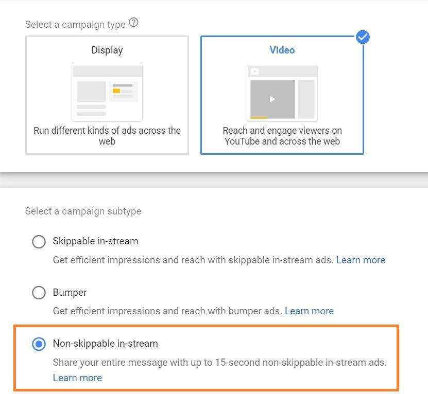Open Learn more link under non-skippable in-stream
Viewport: 428px width, 394px height.
click(x=77, y=378)
